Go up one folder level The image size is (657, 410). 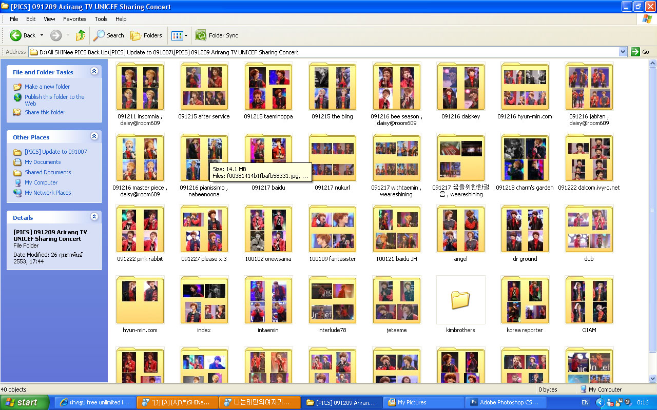click(81, 35)
